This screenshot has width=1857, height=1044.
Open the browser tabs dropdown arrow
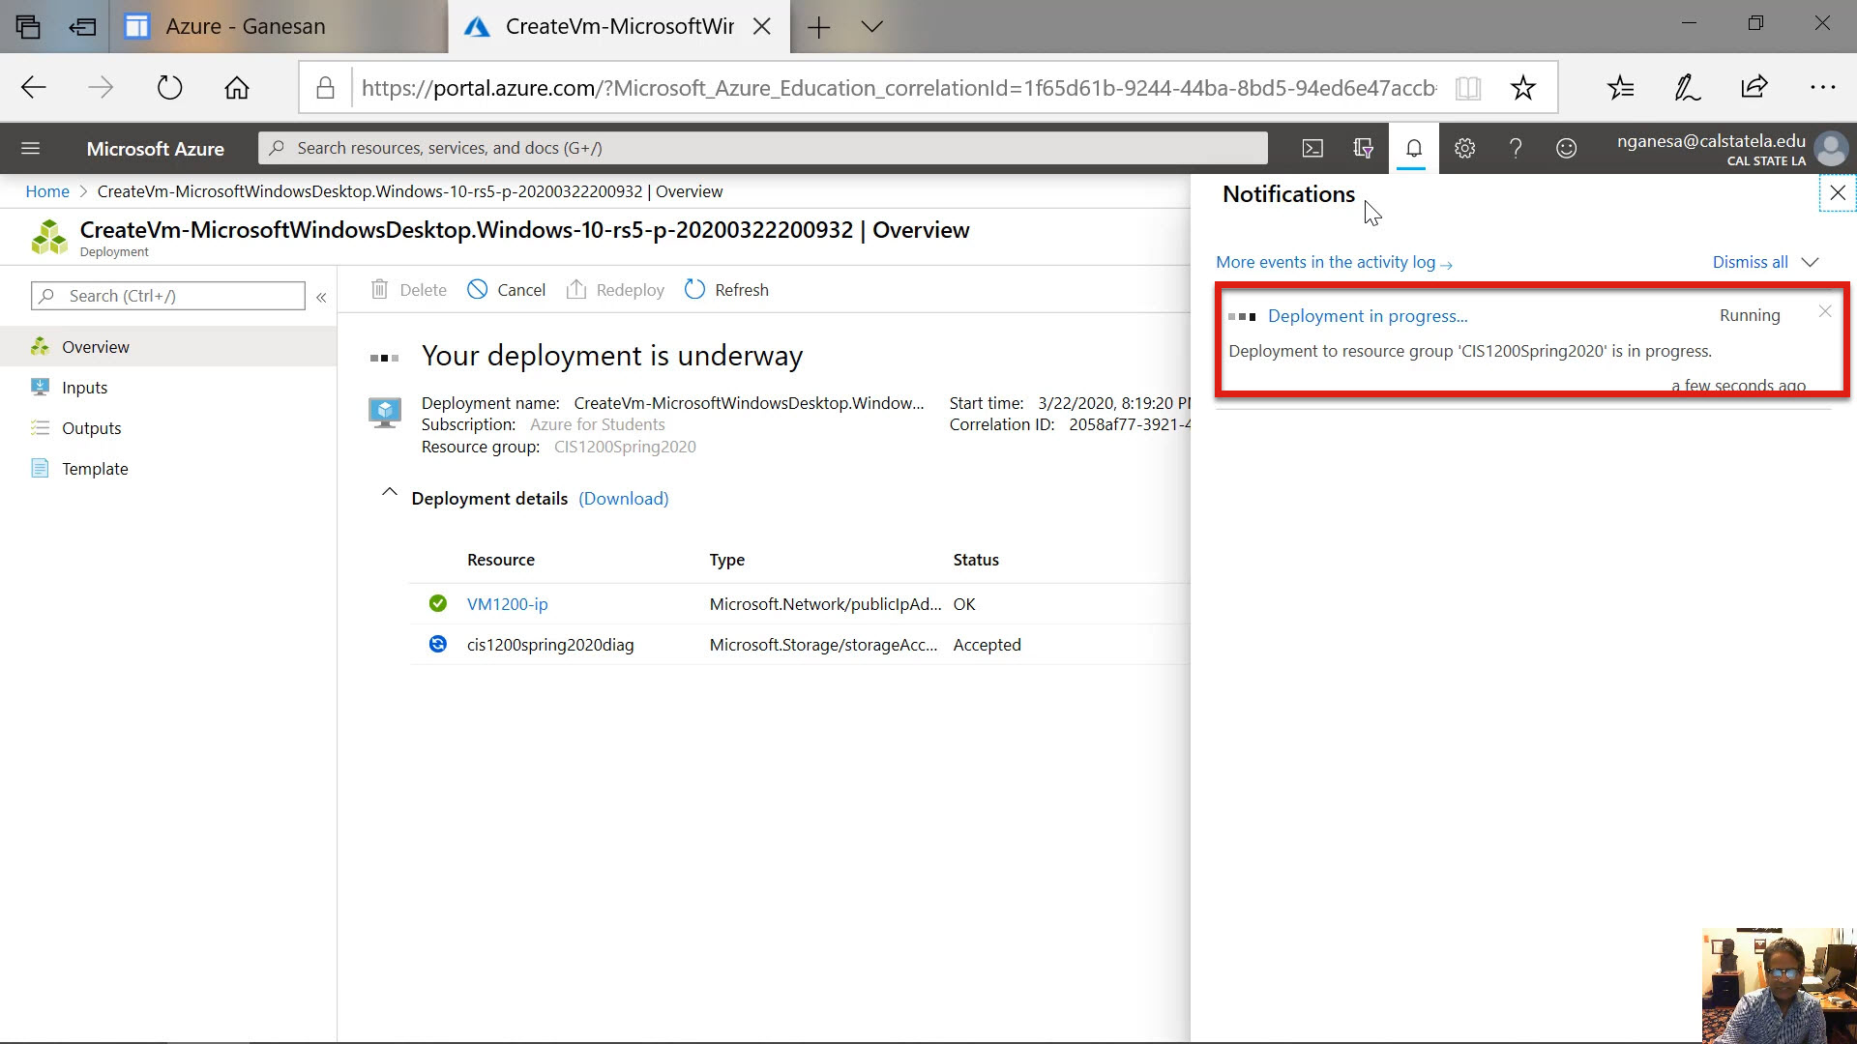[x=871, y=26]
